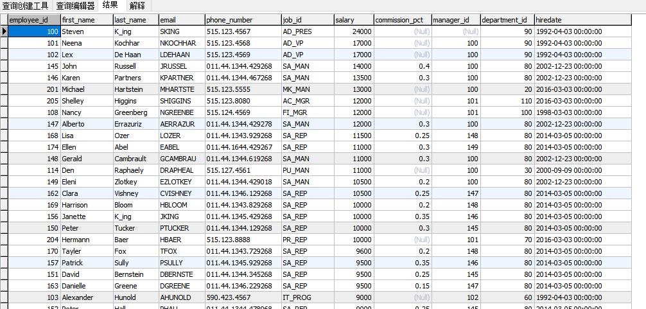Open the 查询编辑器 tab
The image size is (646, 309).
click(75, 6)
